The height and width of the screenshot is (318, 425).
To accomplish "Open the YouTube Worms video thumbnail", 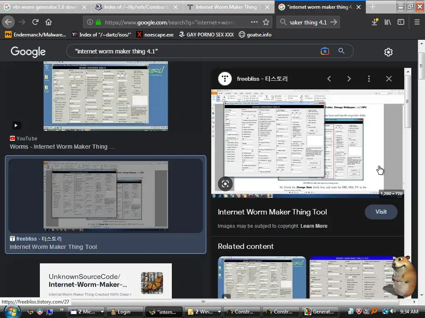I will coord(106,96).
